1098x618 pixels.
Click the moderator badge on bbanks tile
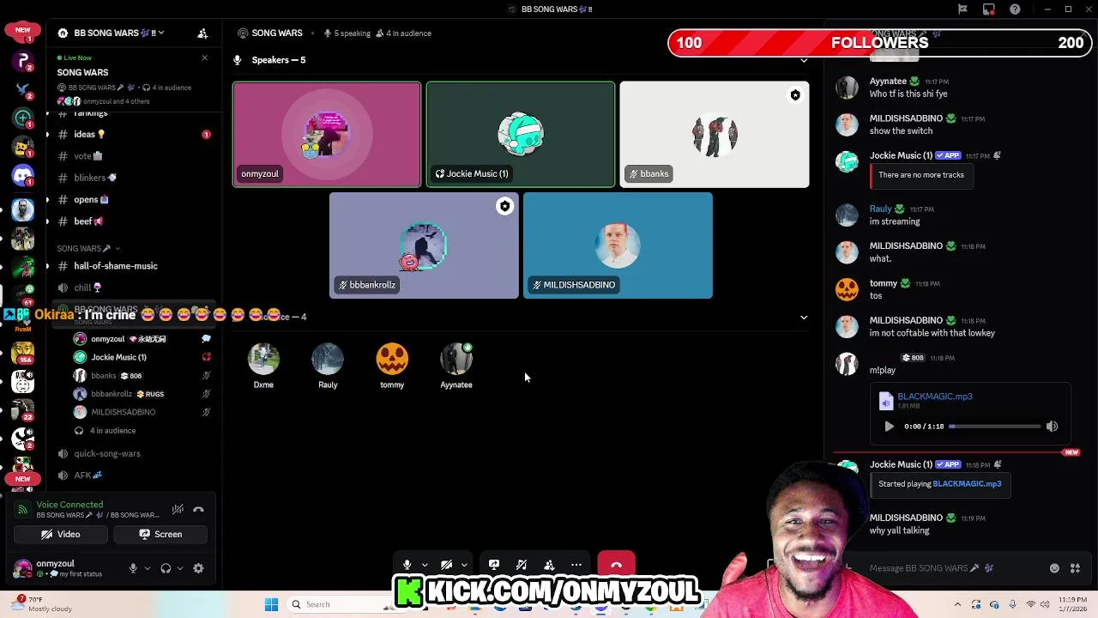795,95
